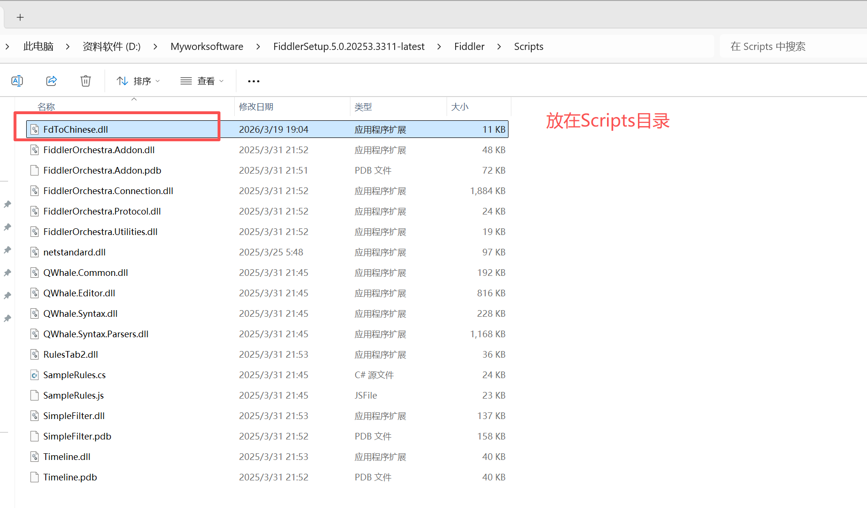
Task: Click size value 1,884 KB
Action: tap(488, 191)
